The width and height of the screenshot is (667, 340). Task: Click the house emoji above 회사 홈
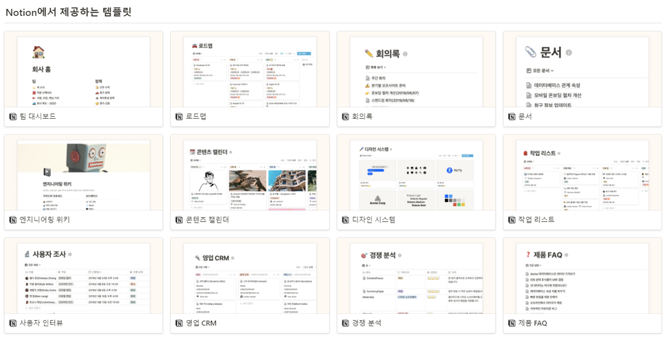pyautogui.click(x=39, y=52)
